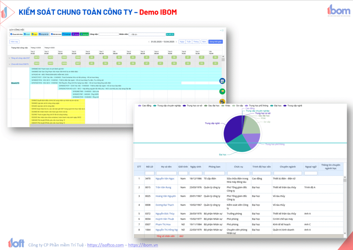The height and width of the screenshot is (250, 353).
Task: Click the previous date range arrow
Action: tap(149, 42)
